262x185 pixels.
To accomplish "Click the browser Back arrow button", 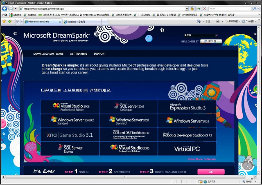I will point(5,9).
